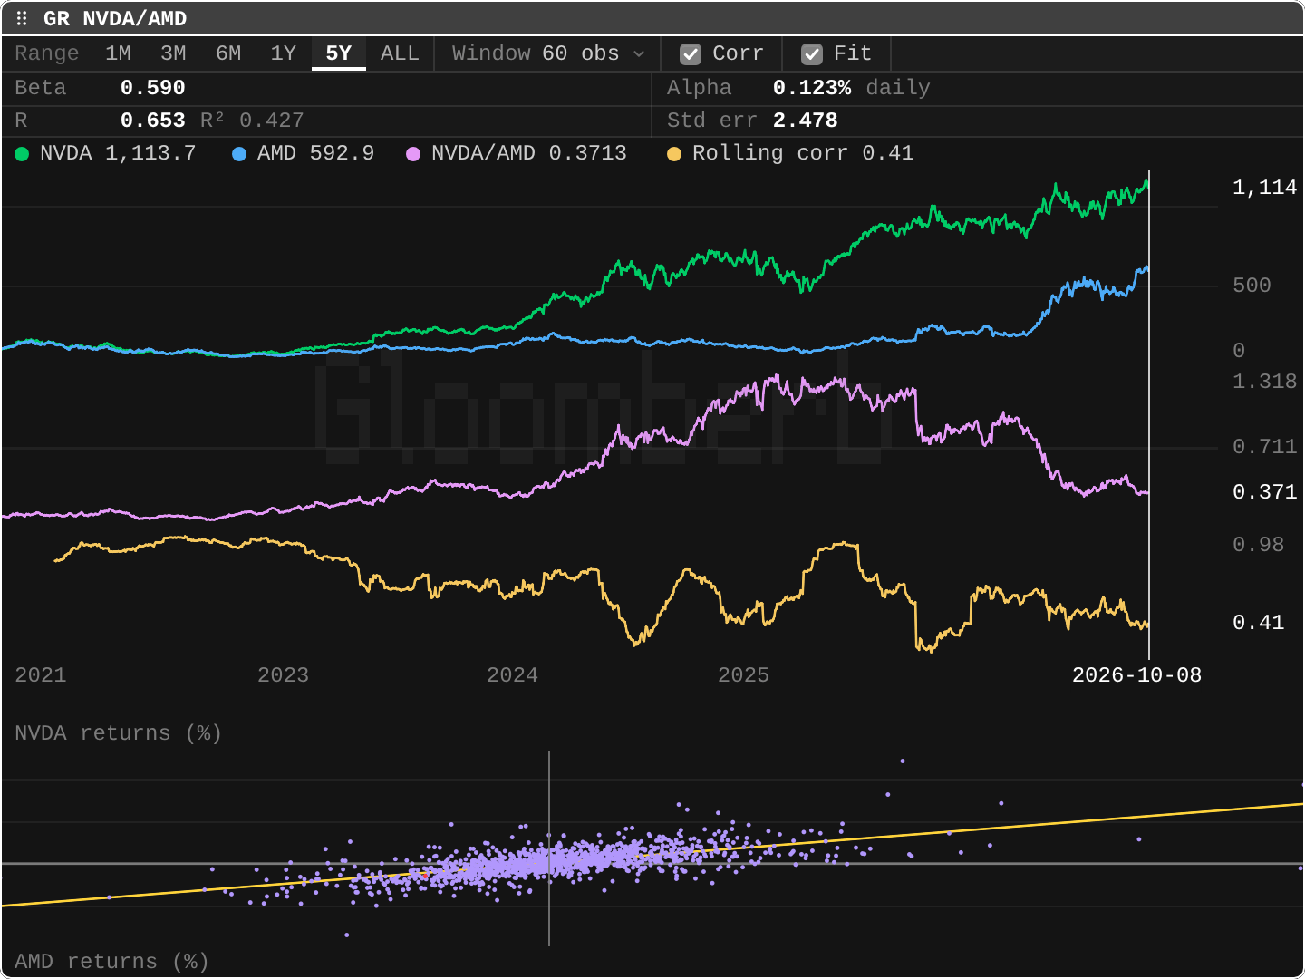Click the 2026-10-08 crosshair date label
The height and width of the screenshot is (979, 1305).
coord(1137,675)
